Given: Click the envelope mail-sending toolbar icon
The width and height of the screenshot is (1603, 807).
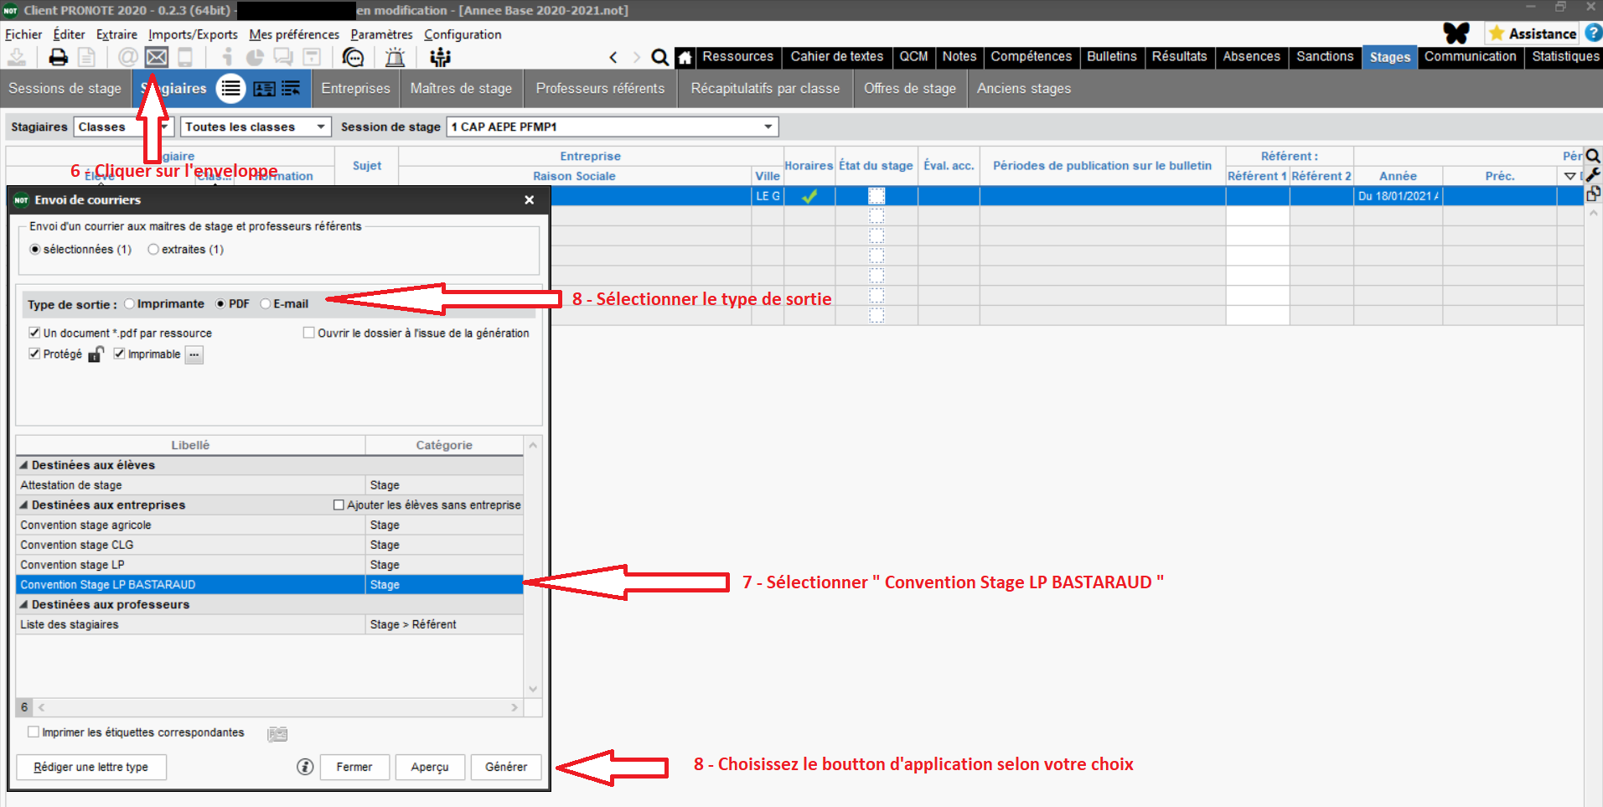Looking at the screenshot, I should (157, 57).
